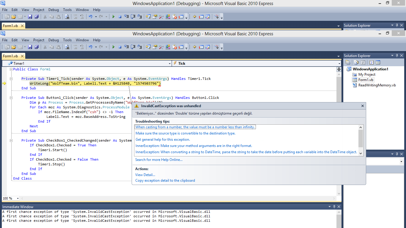Click Save icon in front window toolbar
The image size is (406, 228).
tap(30, 47)
